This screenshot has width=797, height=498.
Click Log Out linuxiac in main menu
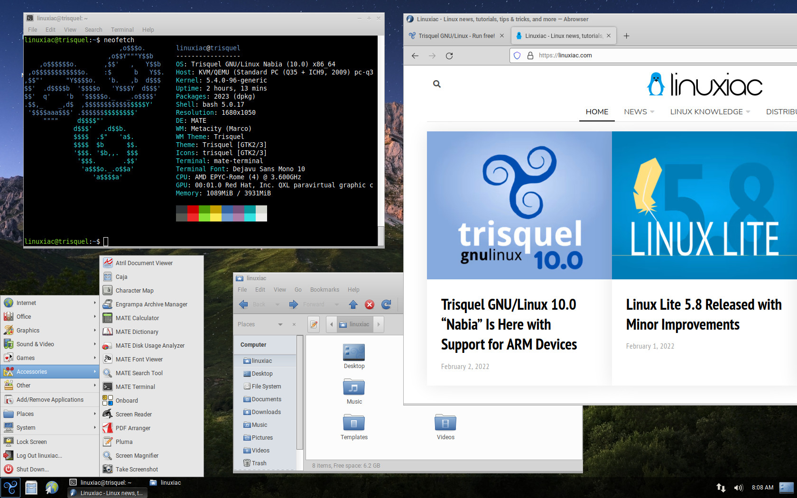50,455
